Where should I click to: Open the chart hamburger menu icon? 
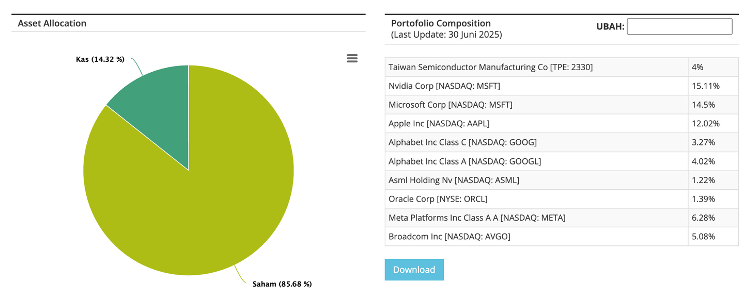point(352,58)
